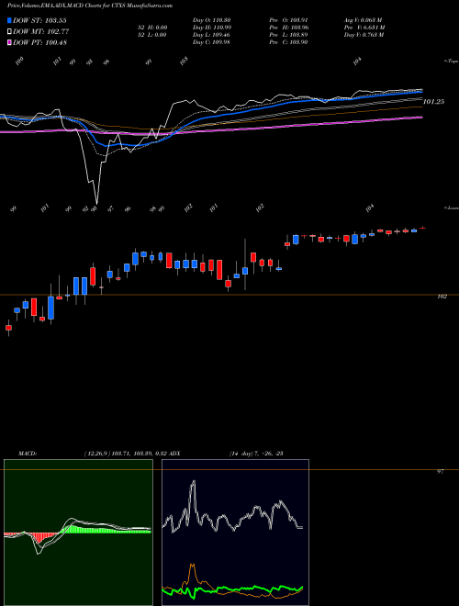Click the 'Day L' low price value
This screenshot has width=459, height=606.
[x=211, y=35]
